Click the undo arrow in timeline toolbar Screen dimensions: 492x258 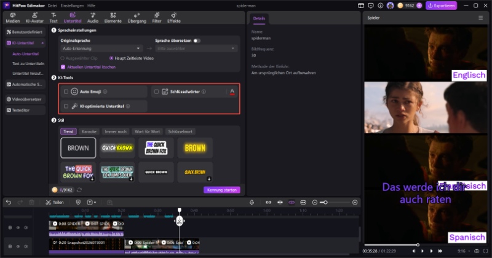[9, 202]
